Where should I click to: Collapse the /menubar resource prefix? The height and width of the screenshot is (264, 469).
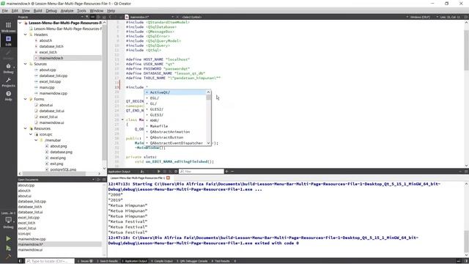(36, 140)
